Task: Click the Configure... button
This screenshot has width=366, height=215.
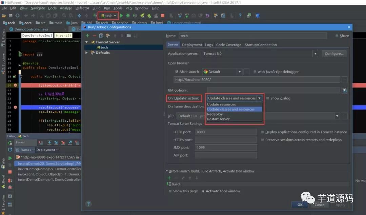Action: [334, 53]
